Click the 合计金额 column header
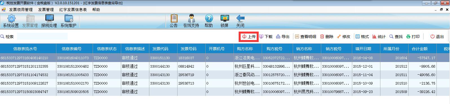This screenshot has height=104, width=450. 423,49
